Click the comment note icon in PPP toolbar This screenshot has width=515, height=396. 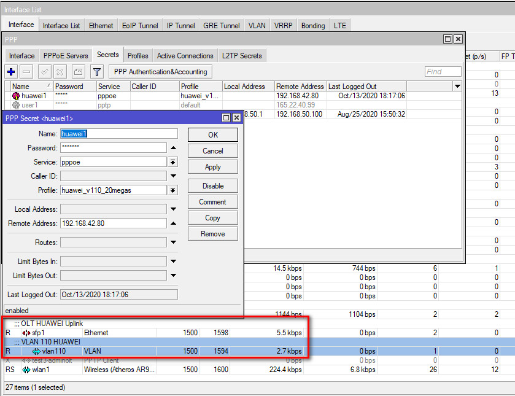78,72
